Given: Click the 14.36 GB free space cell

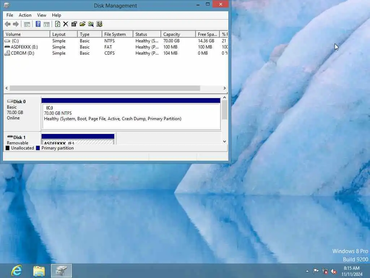Looking at the screenshot, I should pos(206,41).
